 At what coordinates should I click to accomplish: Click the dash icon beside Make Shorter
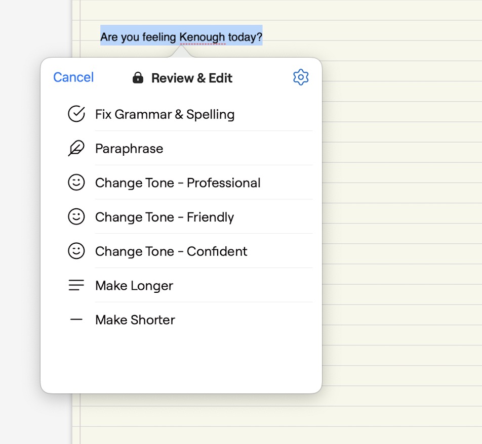(76, 320)
